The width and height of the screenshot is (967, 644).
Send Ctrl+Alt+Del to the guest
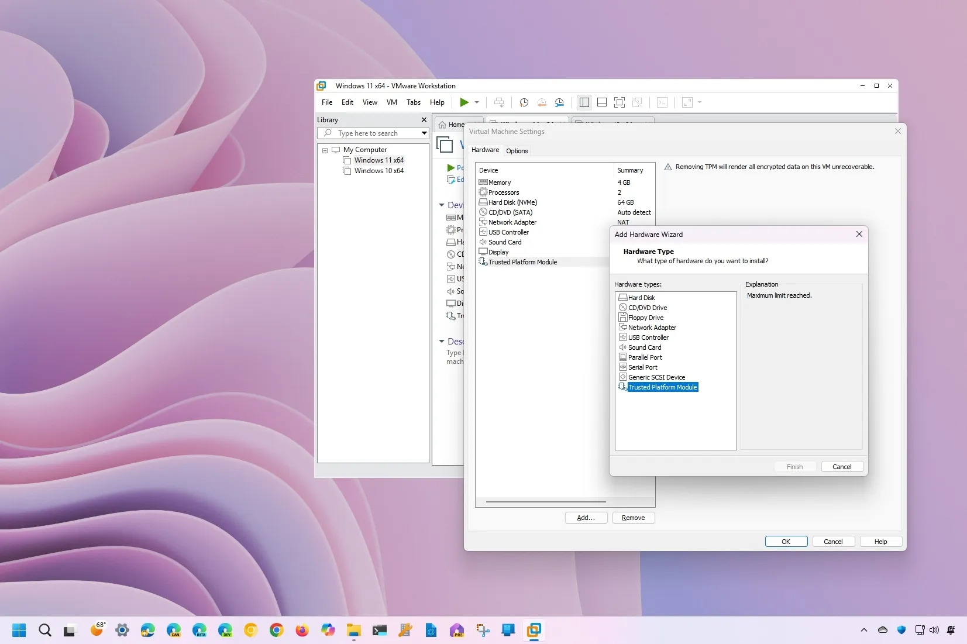[x=499, y=102]
